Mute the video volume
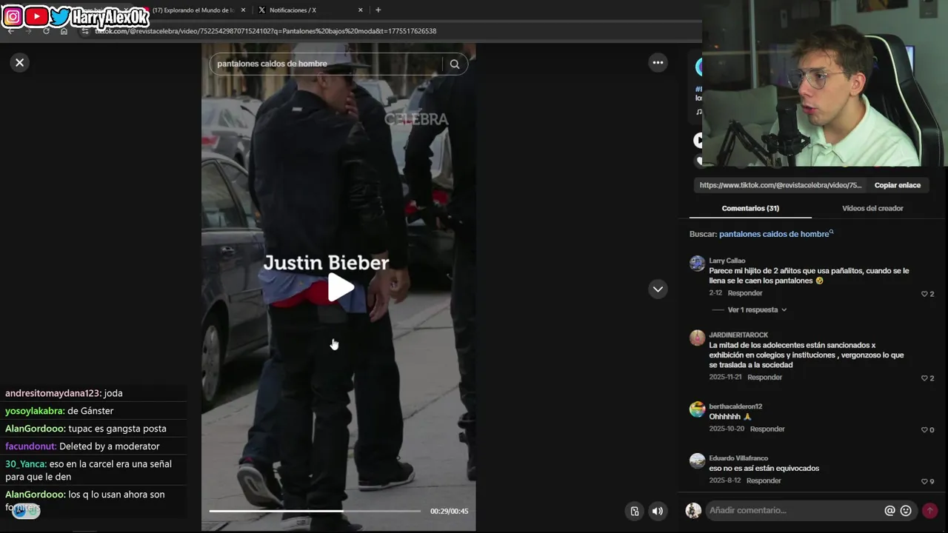Screen dimensions: 948x533 (x=657, y=511)
